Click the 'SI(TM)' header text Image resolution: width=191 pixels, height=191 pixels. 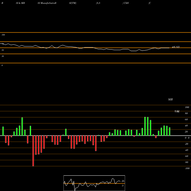click(x=73, y=3)
